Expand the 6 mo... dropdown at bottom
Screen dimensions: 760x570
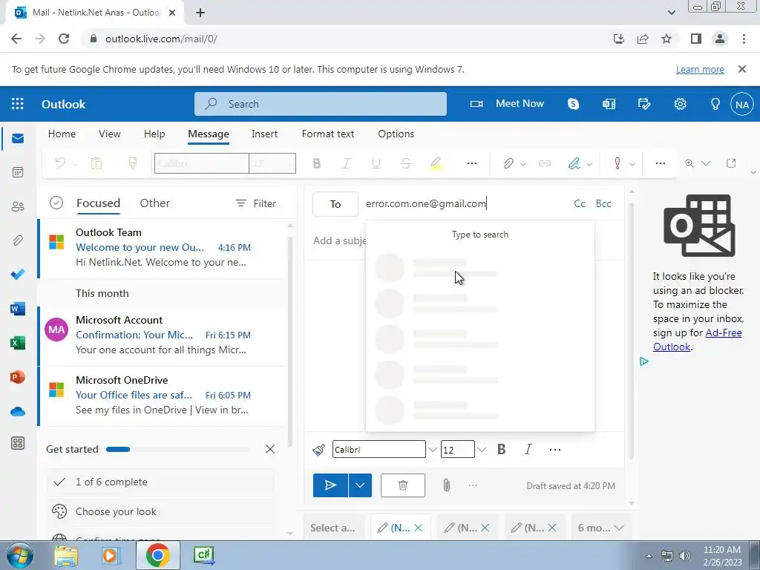tap(600, 528)
